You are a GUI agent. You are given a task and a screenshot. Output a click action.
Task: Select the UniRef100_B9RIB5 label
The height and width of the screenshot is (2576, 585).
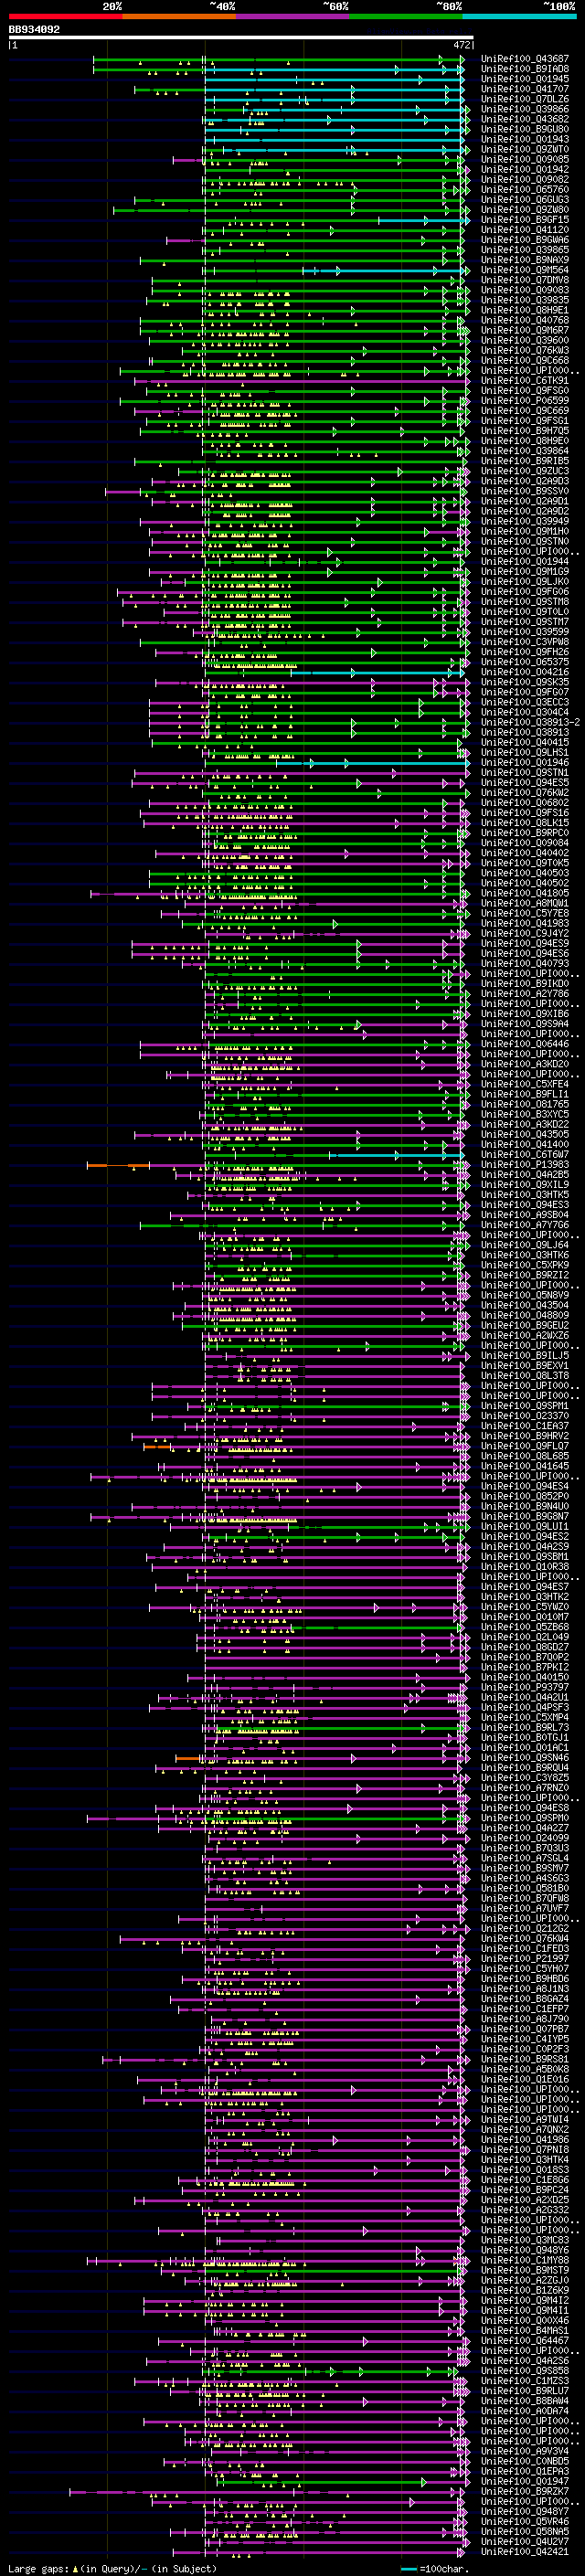click(x=525, y=461)
